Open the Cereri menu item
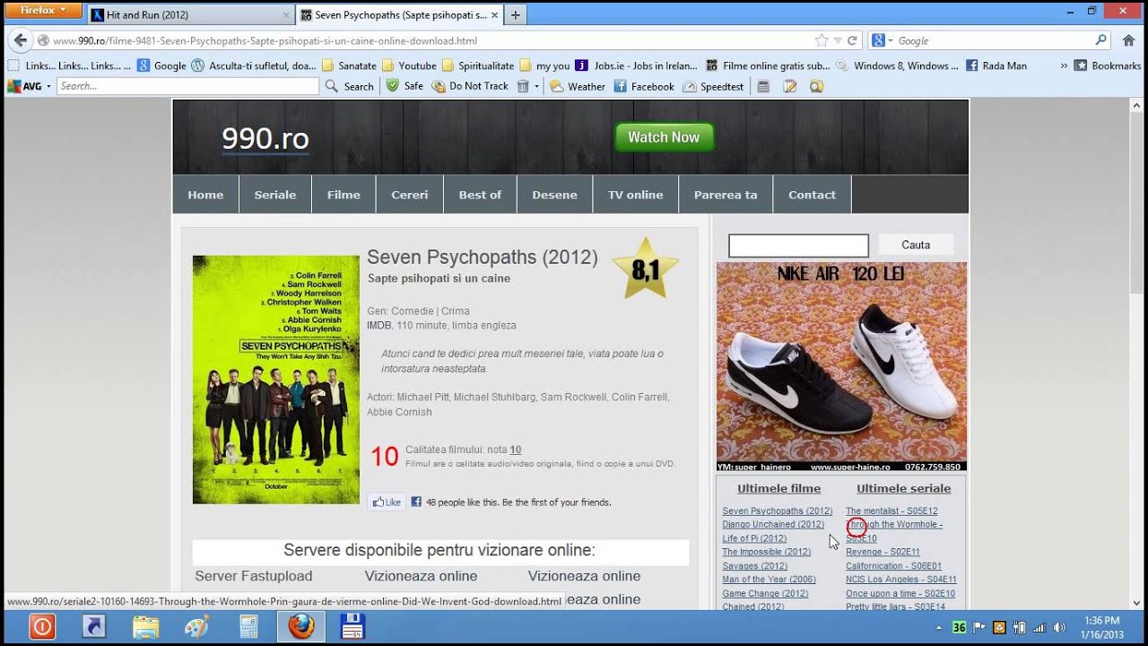The image size is (1148, 646). coord(409,195)
